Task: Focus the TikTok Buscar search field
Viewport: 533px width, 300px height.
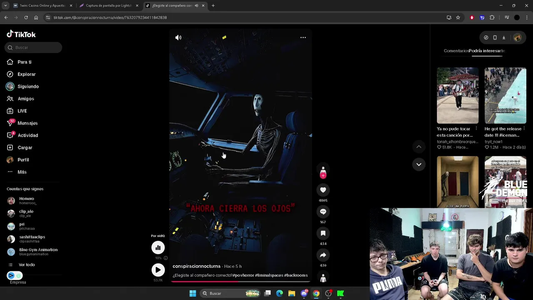Action: 33,47
